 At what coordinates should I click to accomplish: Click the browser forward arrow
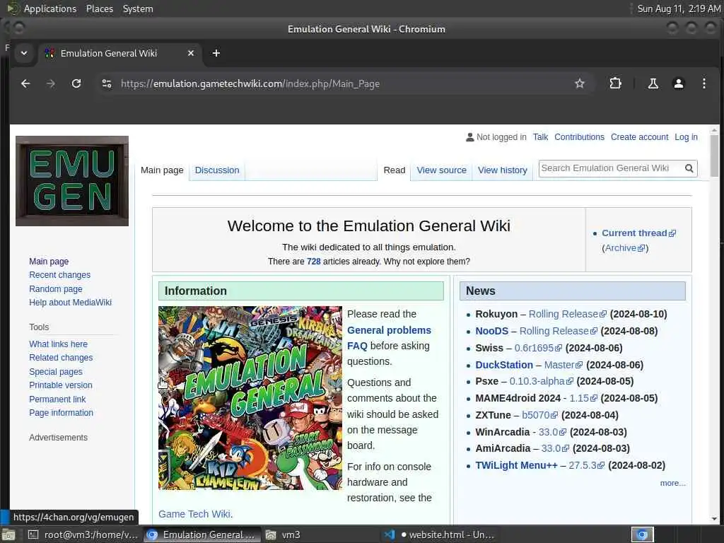pos(51,83)
